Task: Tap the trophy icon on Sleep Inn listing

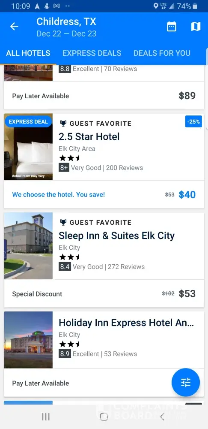Action: tap(63, 222)
